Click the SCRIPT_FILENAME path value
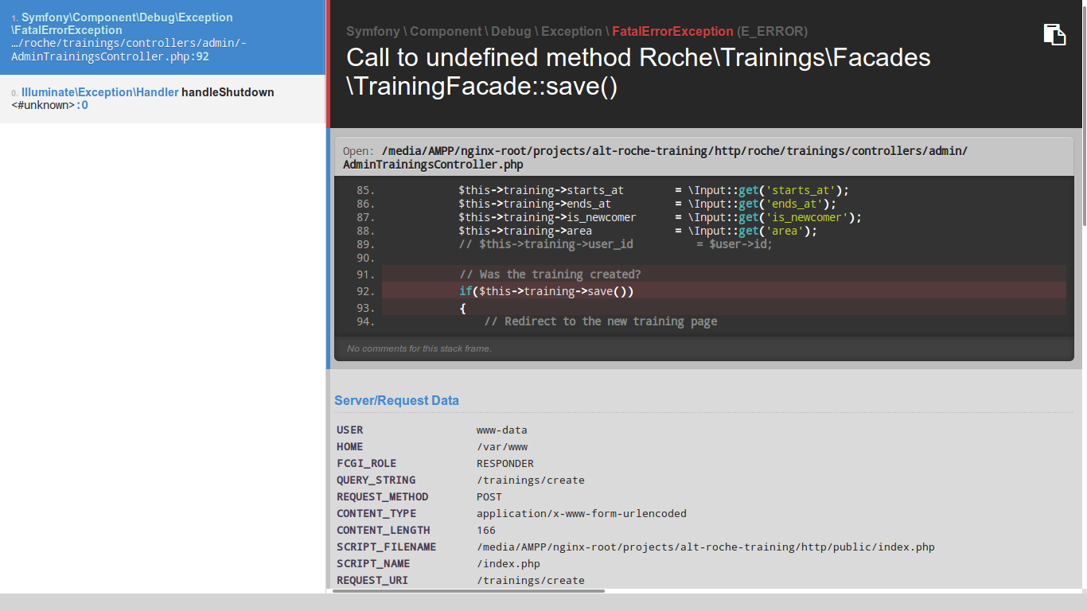 pyautogui.click(x=705, y=547)
